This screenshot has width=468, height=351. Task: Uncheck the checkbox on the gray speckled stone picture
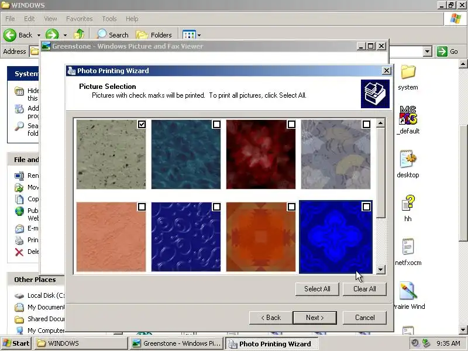(x=142, y=124)
